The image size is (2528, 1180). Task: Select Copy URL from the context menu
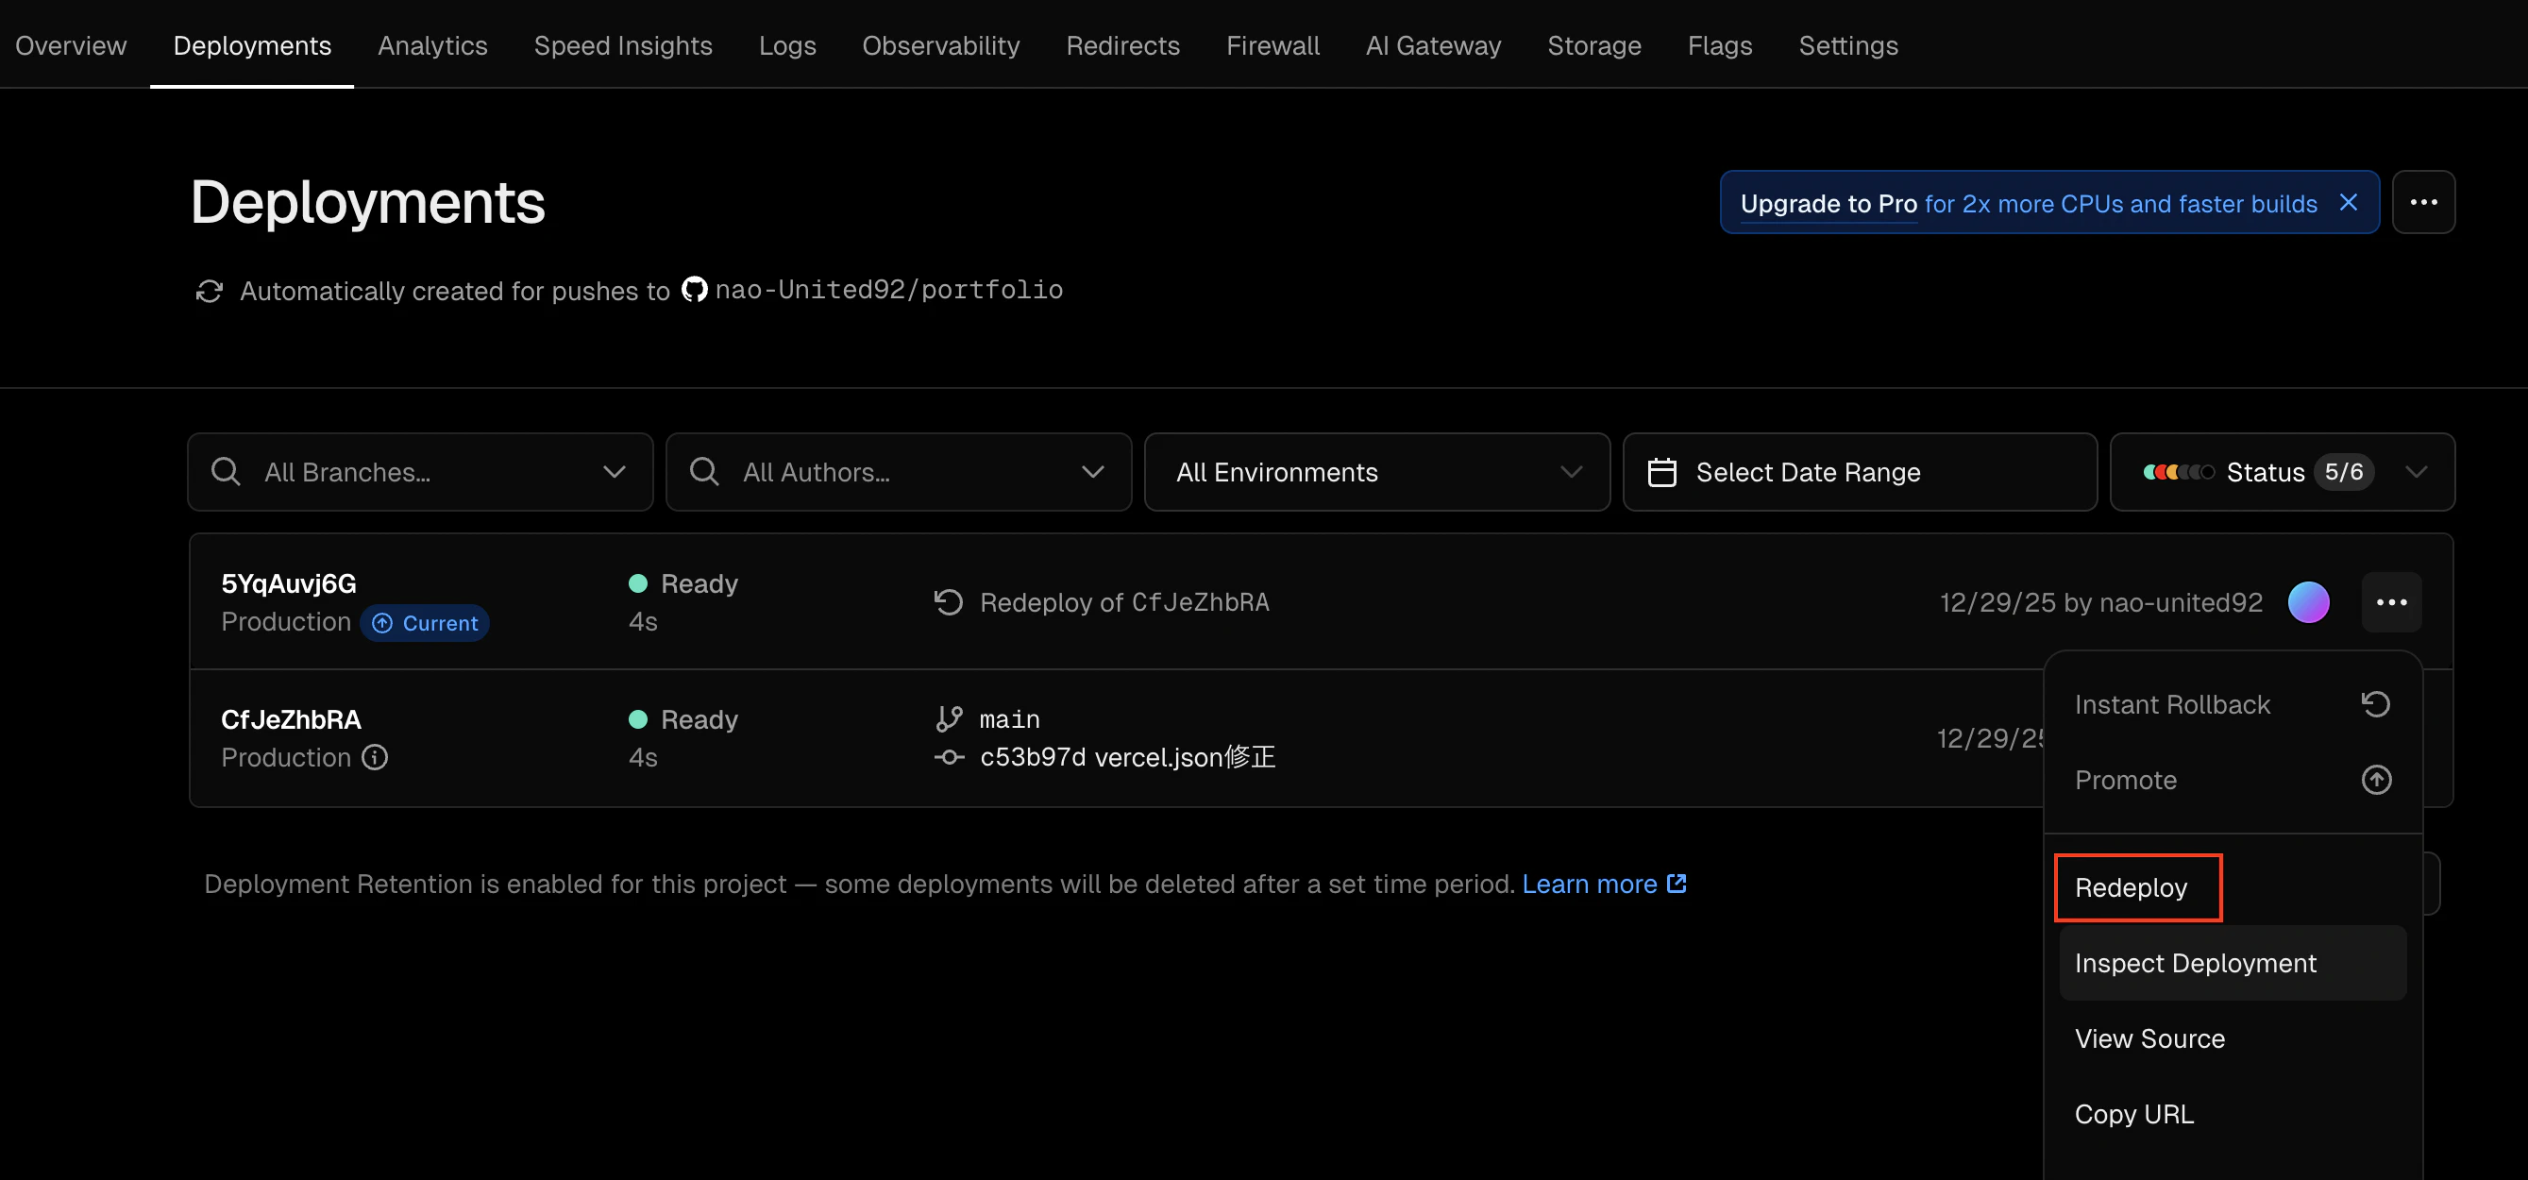[2233, 1114]
